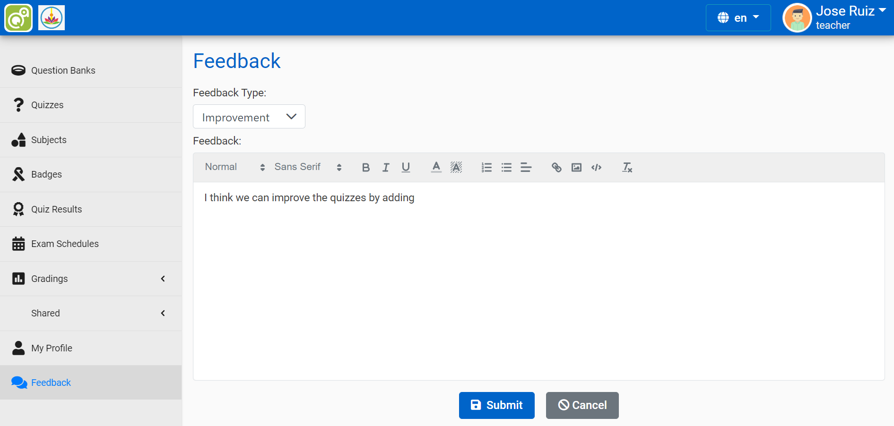The width and height of the screenshot is (894, 426).
Task: Open the Sans Serif font dropdown
Action: tap(307, 167)
